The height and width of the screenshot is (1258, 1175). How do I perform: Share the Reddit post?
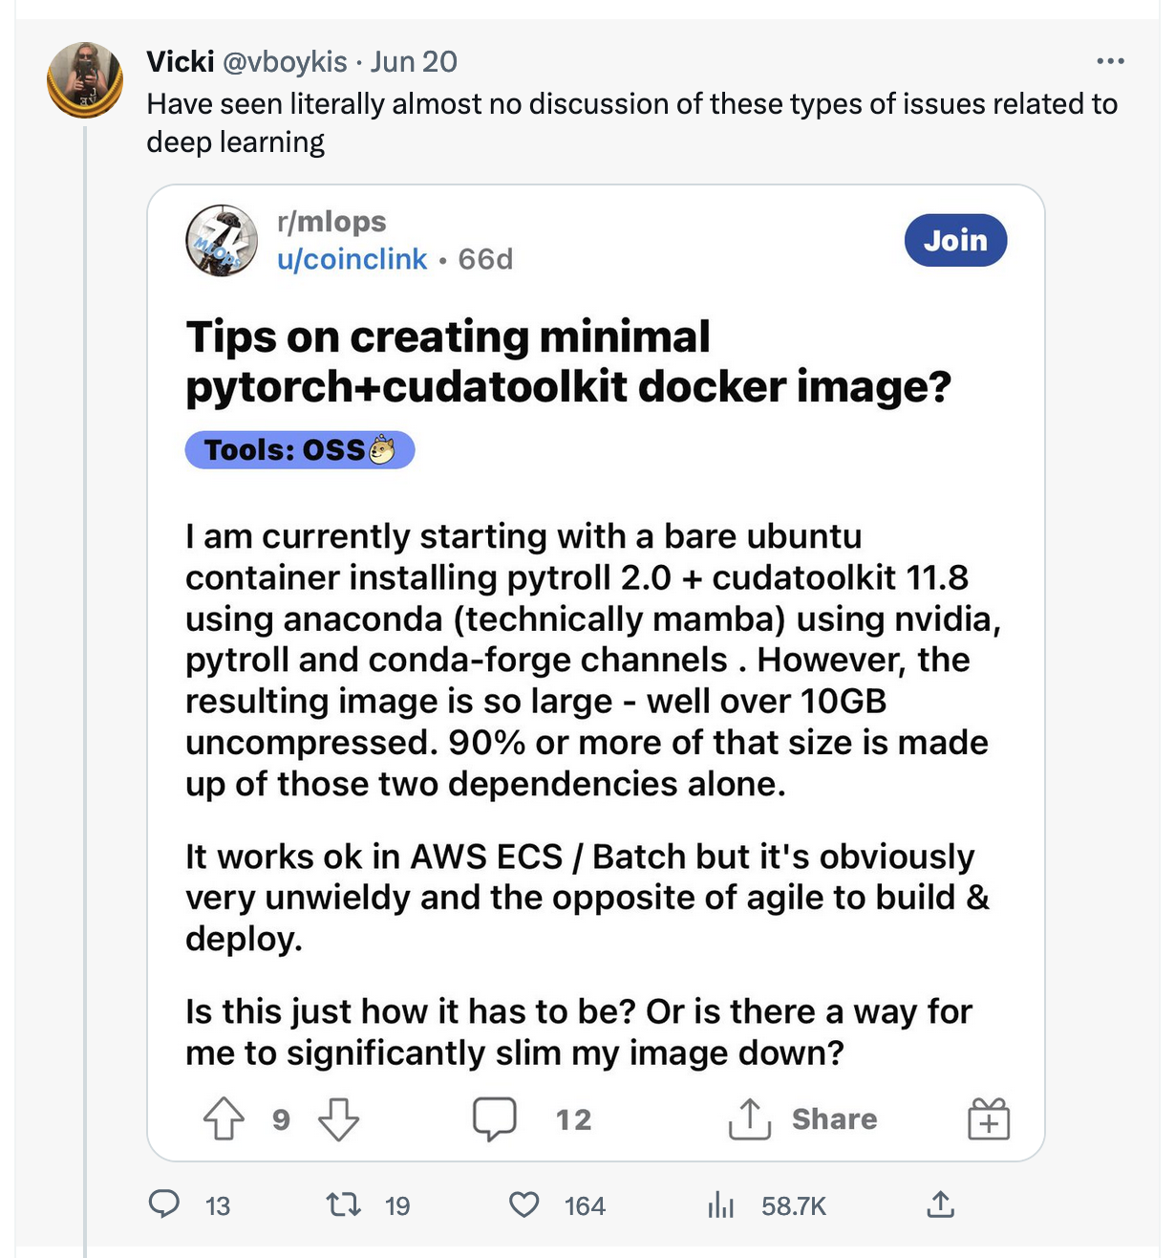point(802,1118)
